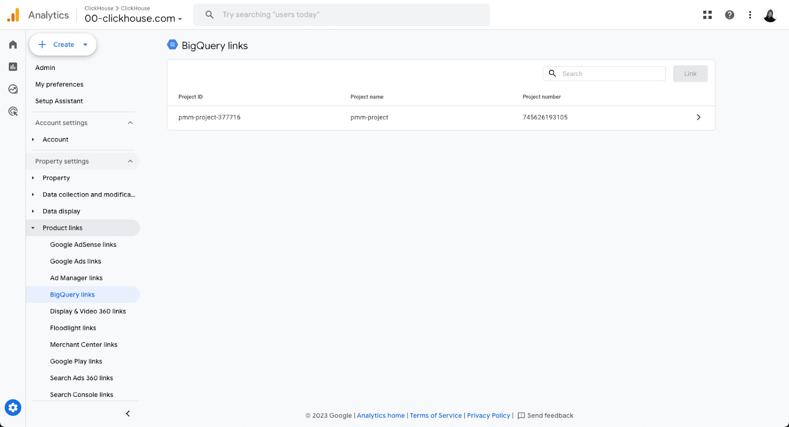Open the Explore icon in left rail
This screenshot has width=789, height=427.
point(13,89)
